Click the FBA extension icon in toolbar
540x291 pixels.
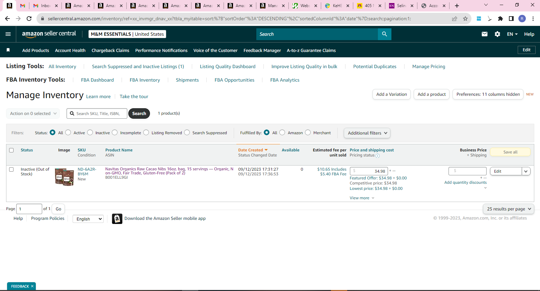pos(479,19)
